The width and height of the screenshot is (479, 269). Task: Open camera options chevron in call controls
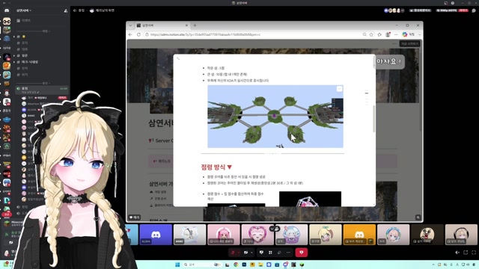point(251,253)
